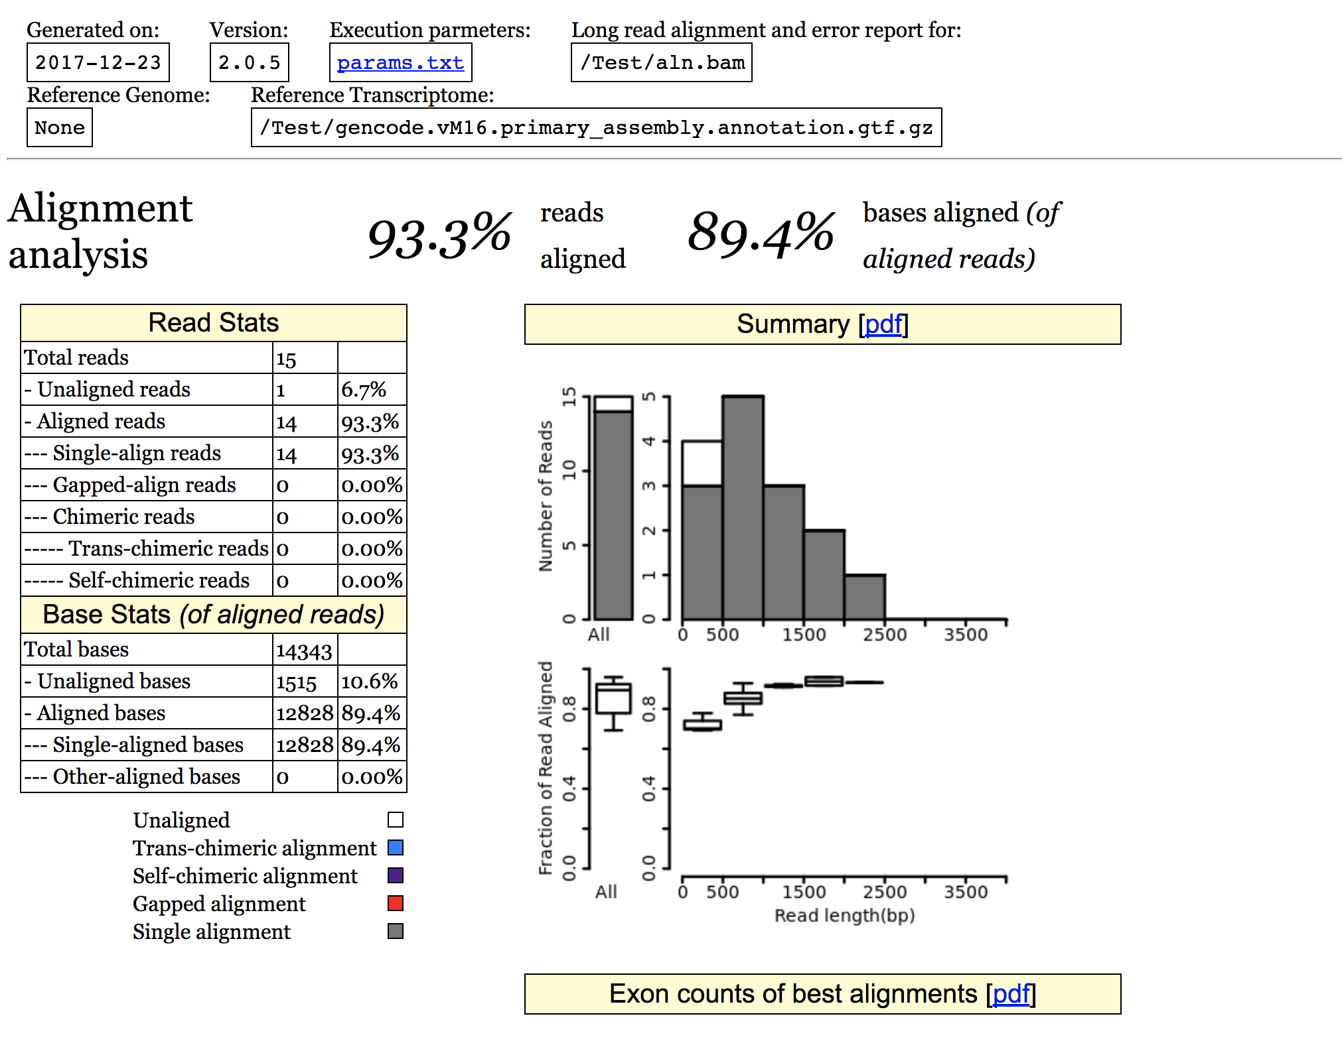Screen dimensions: 1342x1061
Task: Open the Exon counts pdf link
Action: coord(1011,994)
